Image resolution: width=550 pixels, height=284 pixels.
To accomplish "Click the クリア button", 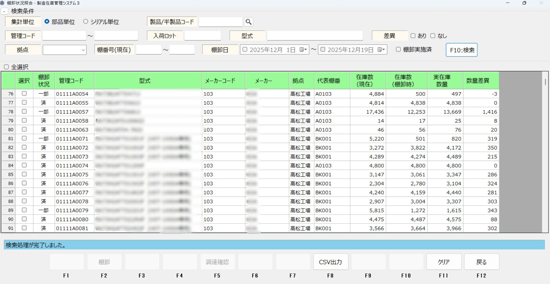I will click(444, 262).
